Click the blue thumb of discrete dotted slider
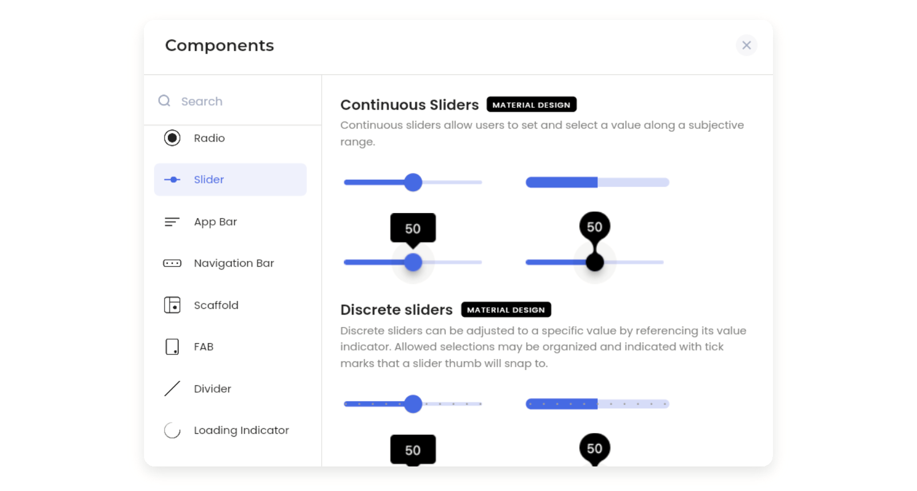 [x=413, y=404]
